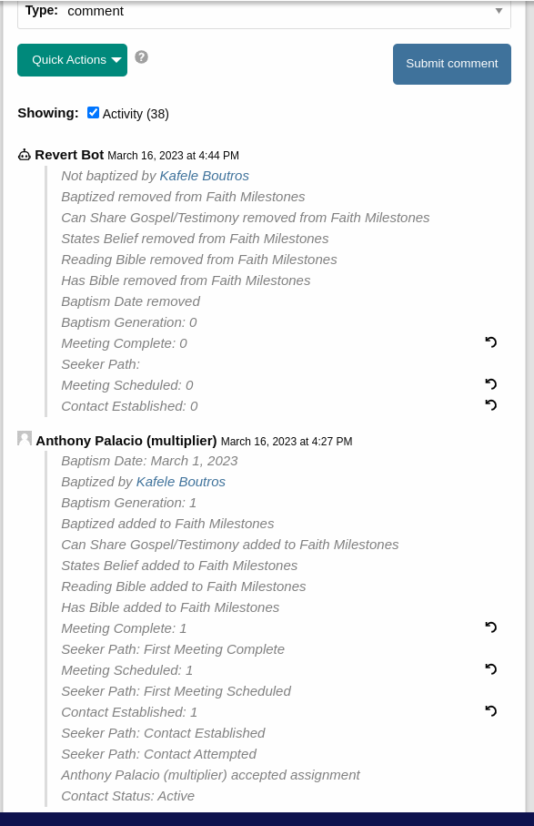The height and width of the screenshot is (826, 534).
Task: Open Kafele Boutros link under Baptized by
Action: pos(180,482)
